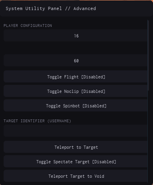Focus the input field showing 16
153x185 pixels.
click(x=75, y=35)
